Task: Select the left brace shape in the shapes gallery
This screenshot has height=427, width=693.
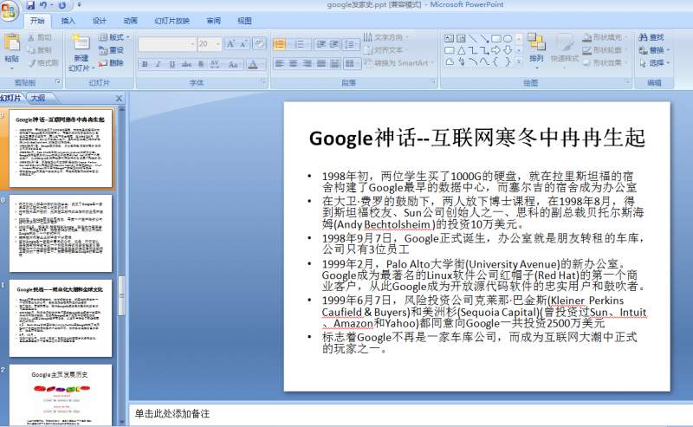Action: (495, 62)
